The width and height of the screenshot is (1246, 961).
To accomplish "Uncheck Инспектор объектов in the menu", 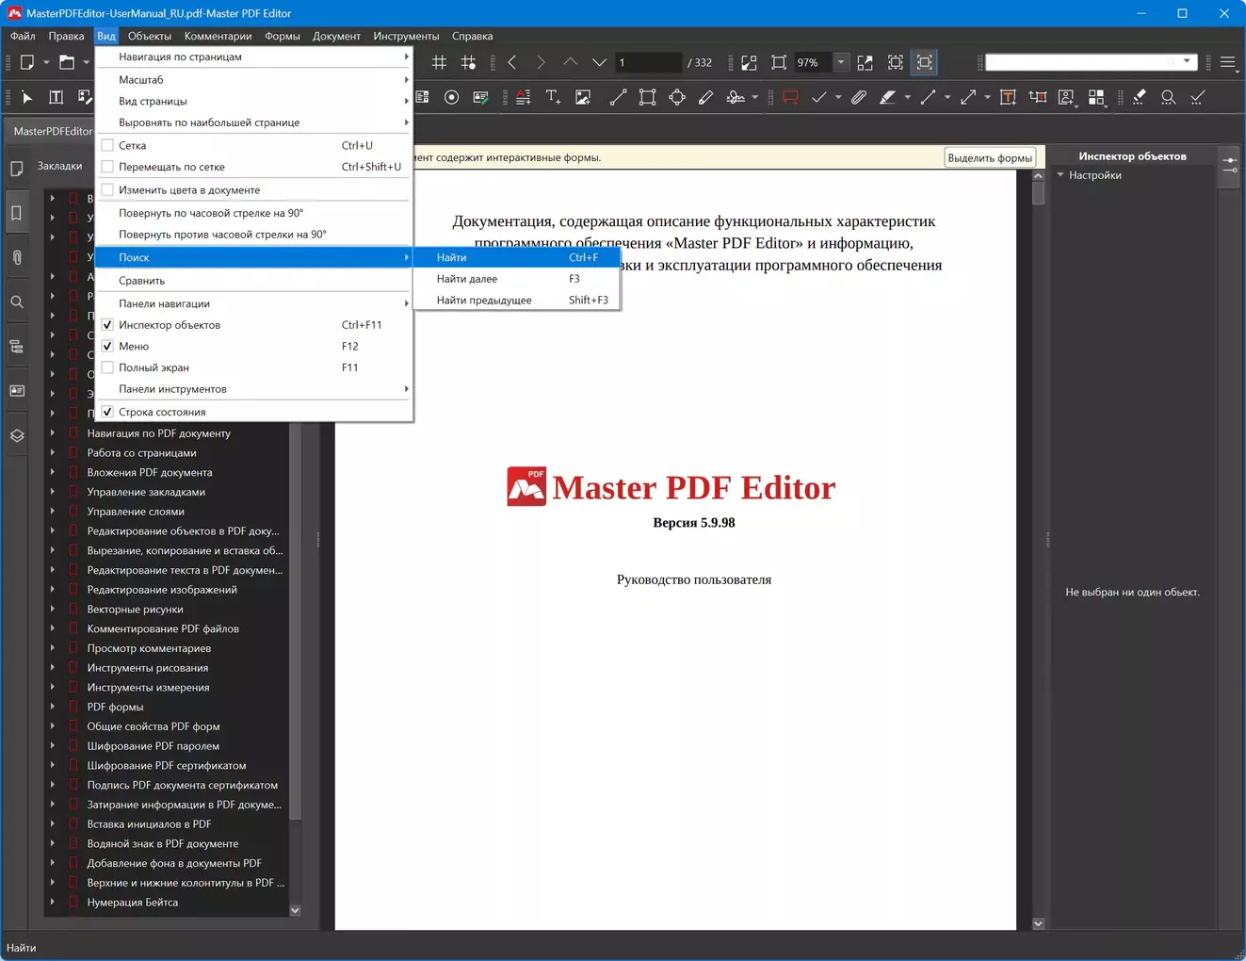I will point(108,325).
